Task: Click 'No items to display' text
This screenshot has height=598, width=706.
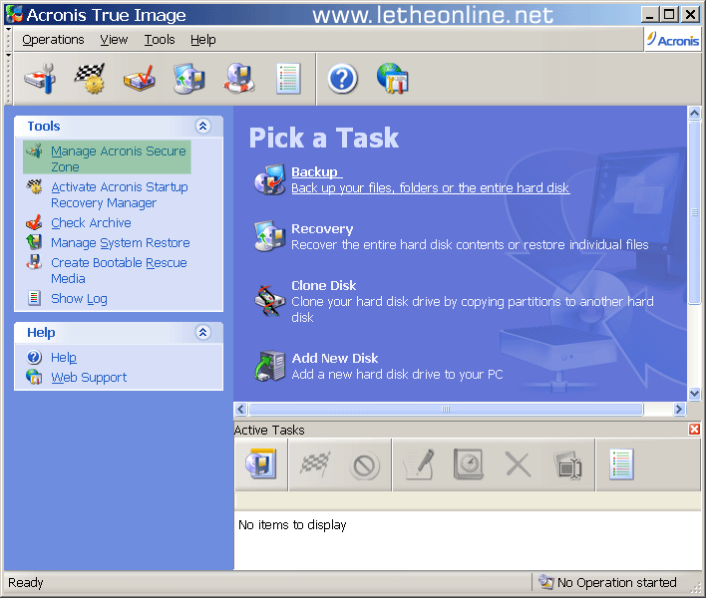Action: pyautogui.click(x=292, y=524)
